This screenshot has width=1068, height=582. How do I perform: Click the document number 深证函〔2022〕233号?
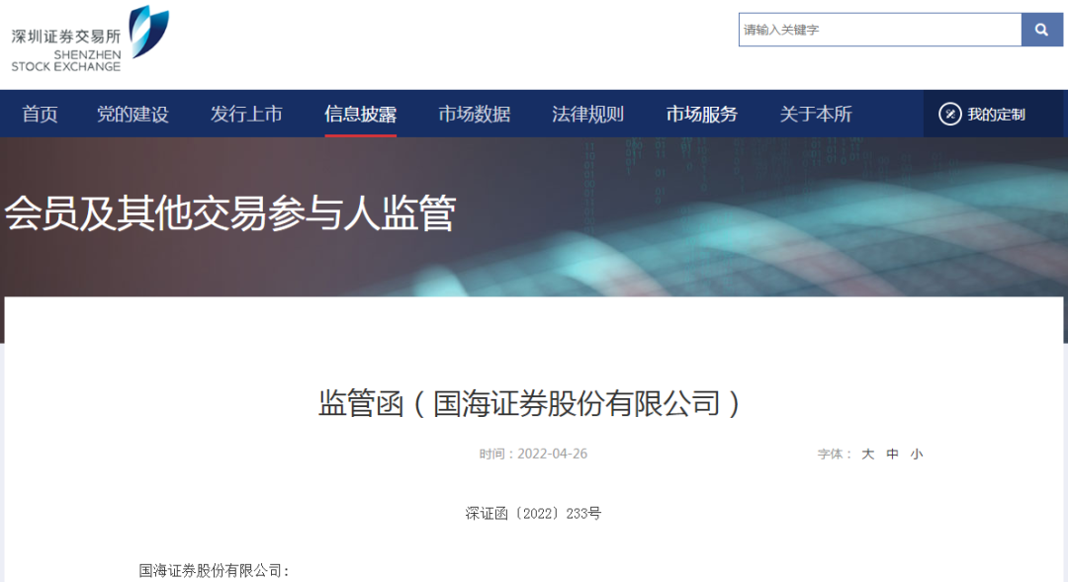pyautogui.click(x=533, y=513)
